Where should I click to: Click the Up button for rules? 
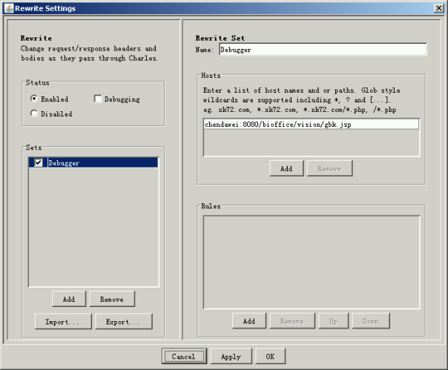[334, 321]
